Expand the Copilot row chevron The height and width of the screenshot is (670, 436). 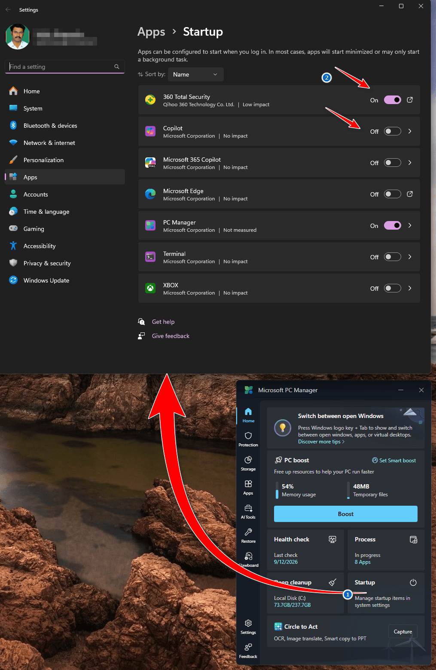[410, 131]
